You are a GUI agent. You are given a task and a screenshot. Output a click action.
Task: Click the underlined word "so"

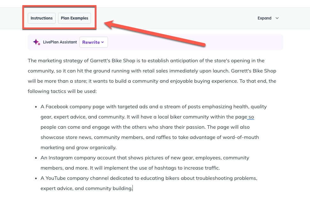click(251, 117)
